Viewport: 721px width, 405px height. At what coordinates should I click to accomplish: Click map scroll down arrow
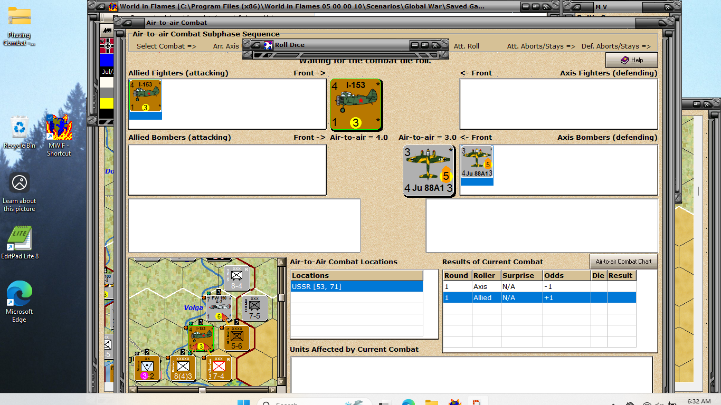click(281, 382)
